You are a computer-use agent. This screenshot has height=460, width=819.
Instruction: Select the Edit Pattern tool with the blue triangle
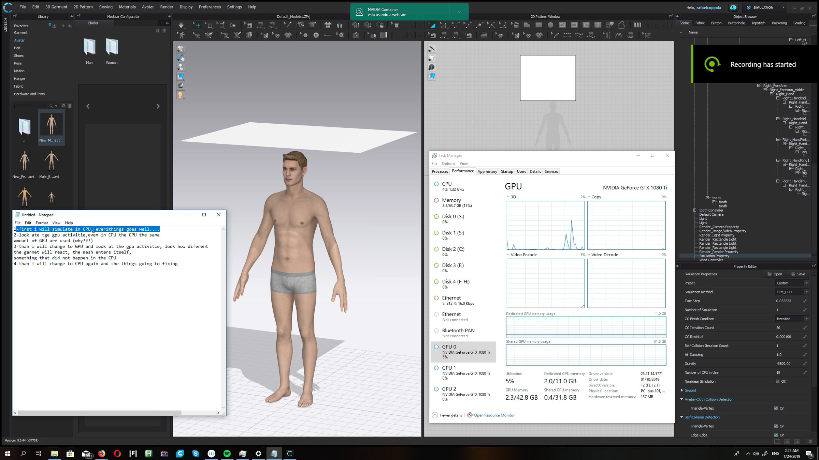[432, 25]
